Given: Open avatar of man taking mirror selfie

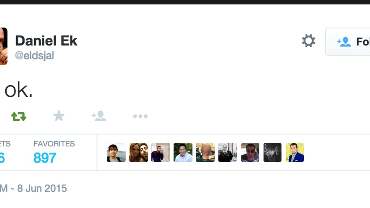Looking at the screenshot, I should point(161,152).
